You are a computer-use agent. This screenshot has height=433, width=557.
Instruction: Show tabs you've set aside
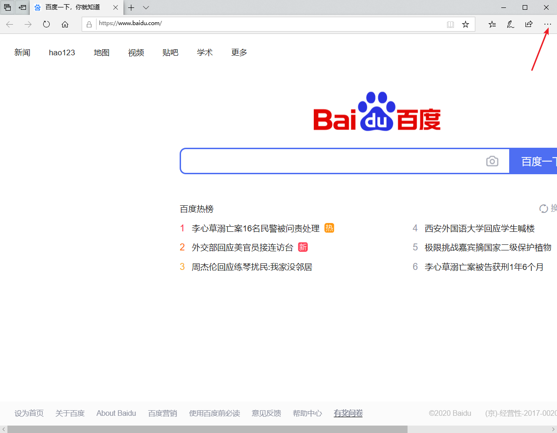coord(7,7)
